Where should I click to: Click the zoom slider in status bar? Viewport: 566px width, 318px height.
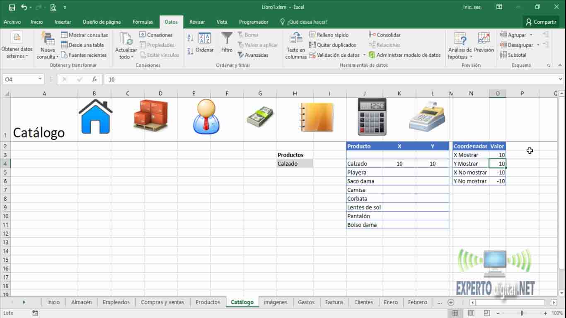click(x=521, y=313)
